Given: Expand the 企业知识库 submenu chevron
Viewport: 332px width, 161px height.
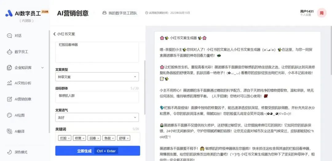Looking at the screenshot, I should point(42,68).
